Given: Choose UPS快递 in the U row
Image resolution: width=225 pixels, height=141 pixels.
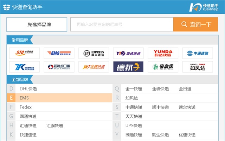Looking at the screenshot, I should (x=134, y=125).
